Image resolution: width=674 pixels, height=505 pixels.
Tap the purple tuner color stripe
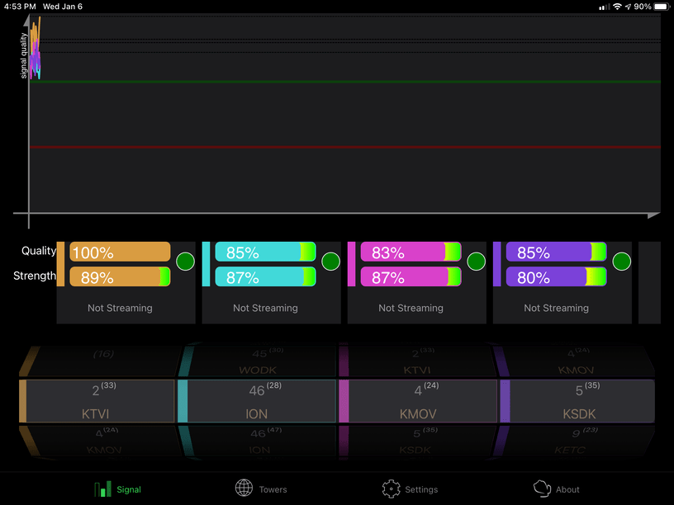click(x=497, y=264)
